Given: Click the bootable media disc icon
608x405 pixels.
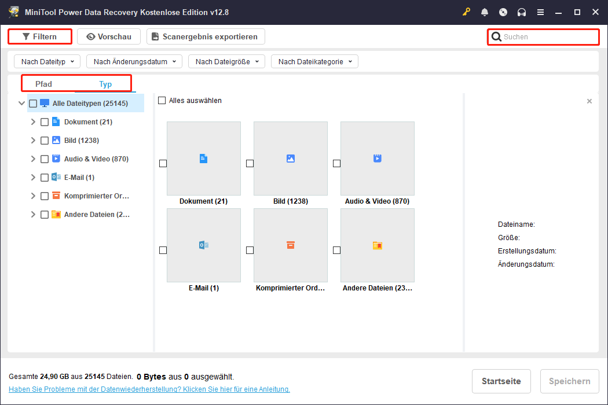Looking at the screenshot, I should 503,12.
